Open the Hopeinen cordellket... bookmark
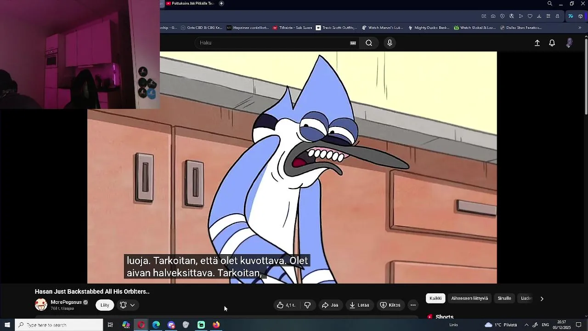Image resolution: width=588 pixels, height=331 pixels. 248,28
